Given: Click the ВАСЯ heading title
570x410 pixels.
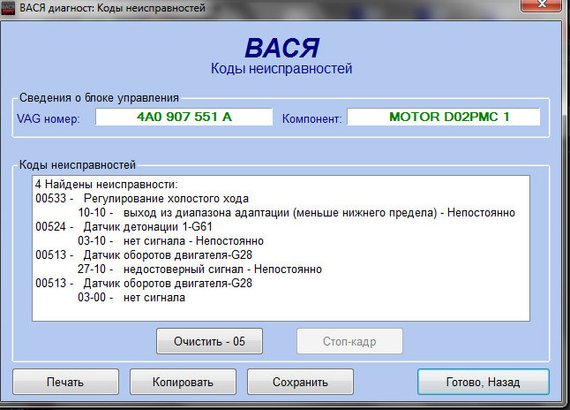Looking at the screenshot, I should 281,47.
